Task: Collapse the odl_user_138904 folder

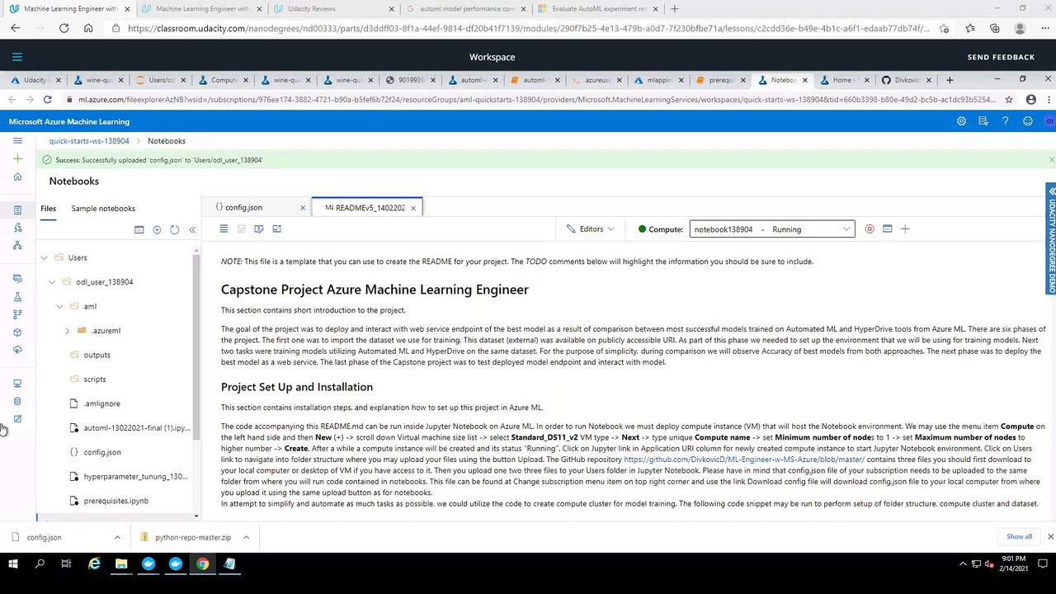Action: point(52,282)
